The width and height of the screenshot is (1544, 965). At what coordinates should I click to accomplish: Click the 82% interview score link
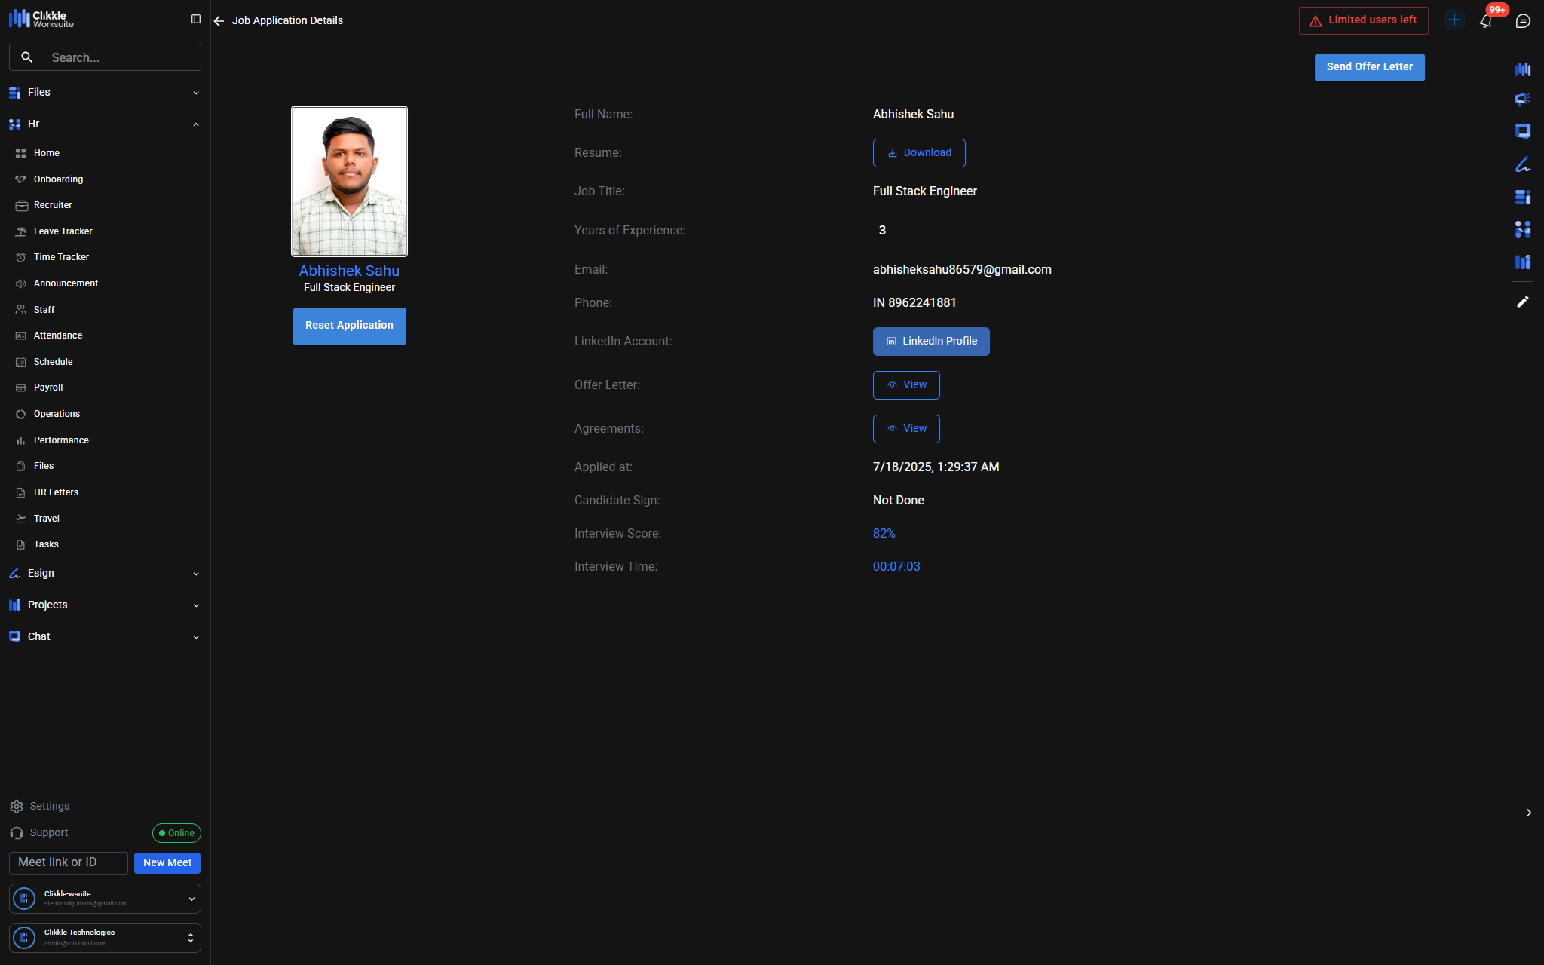(884, 534)
